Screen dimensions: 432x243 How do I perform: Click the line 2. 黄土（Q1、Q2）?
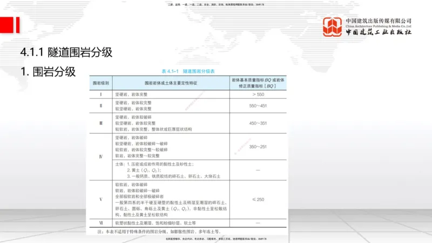(x=144, y=170)
